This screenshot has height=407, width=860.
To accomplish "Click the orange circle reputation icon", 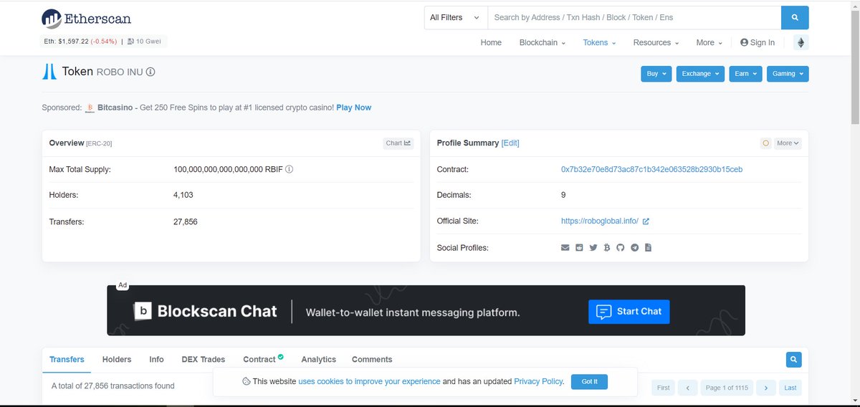I will [x=765, y=143].
